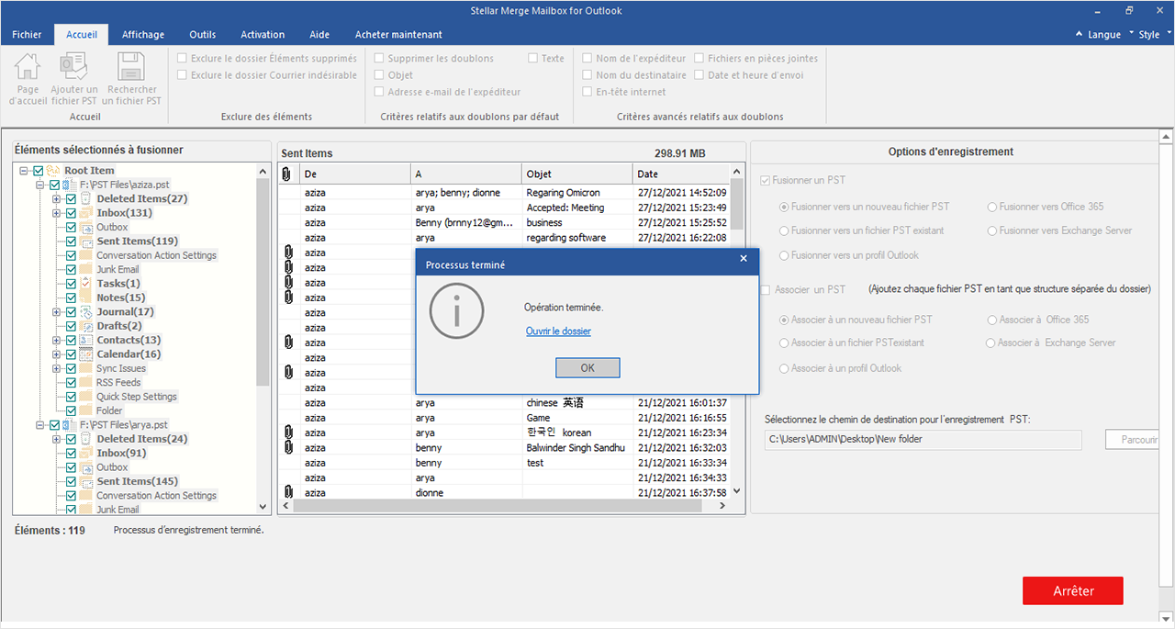Open the Fichier menu
The image size is (1175, 629).
27,35
